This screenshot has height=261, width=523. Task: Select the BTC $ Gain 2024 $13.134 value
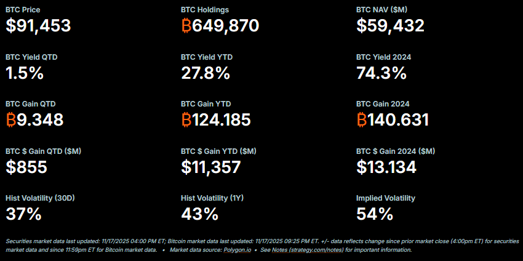coord(386,167)
